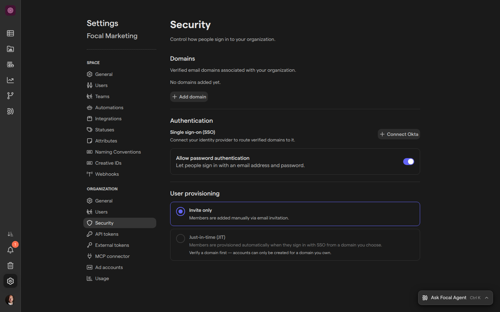Click the "No domains added yet." text

195,82
